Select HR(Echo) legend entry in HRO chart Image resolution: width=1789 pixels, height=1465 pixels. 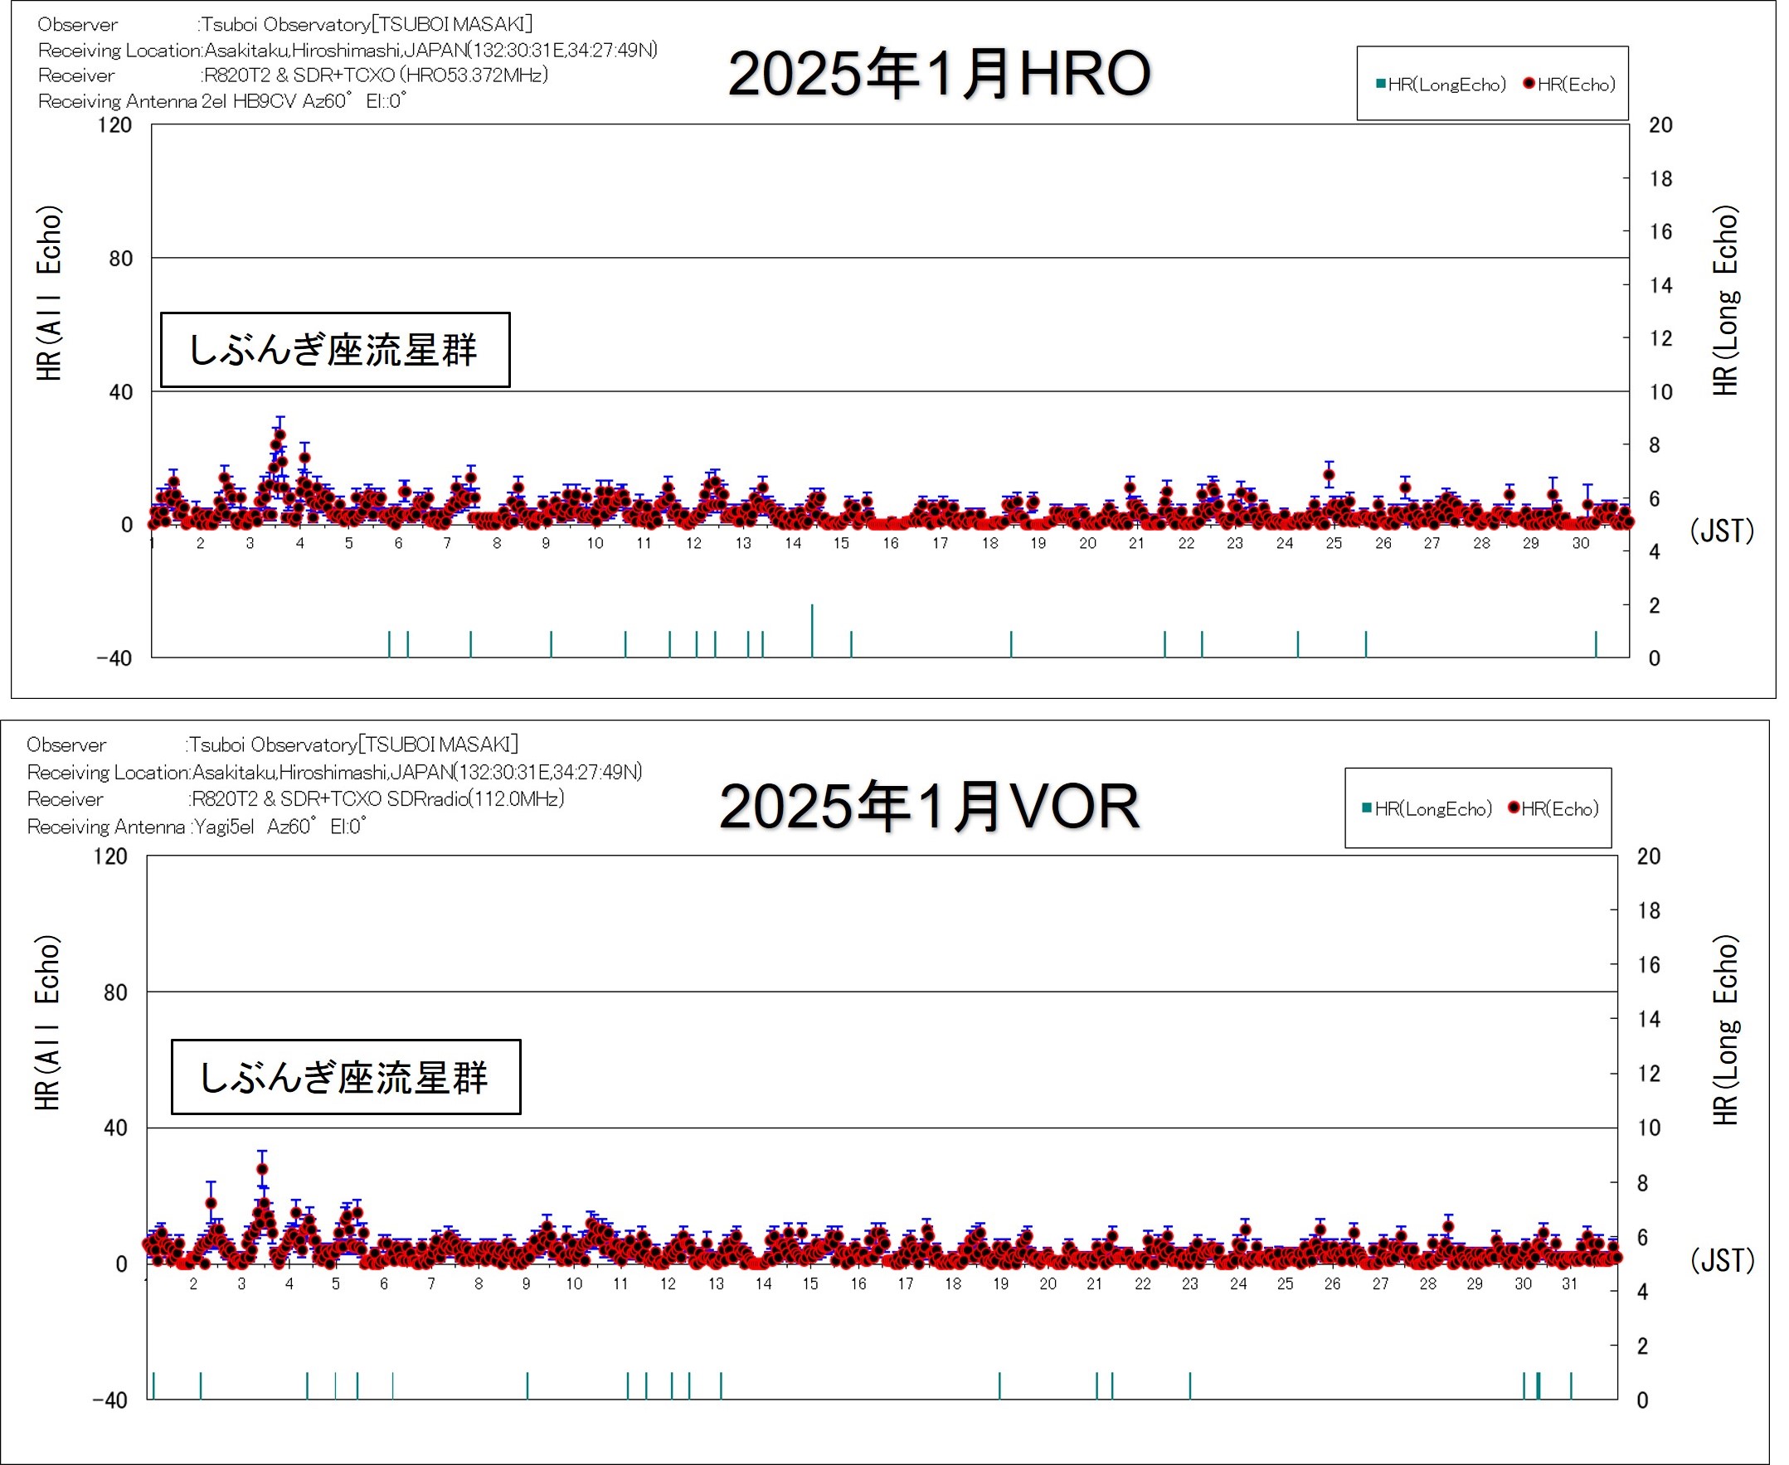coord(1569,85)
